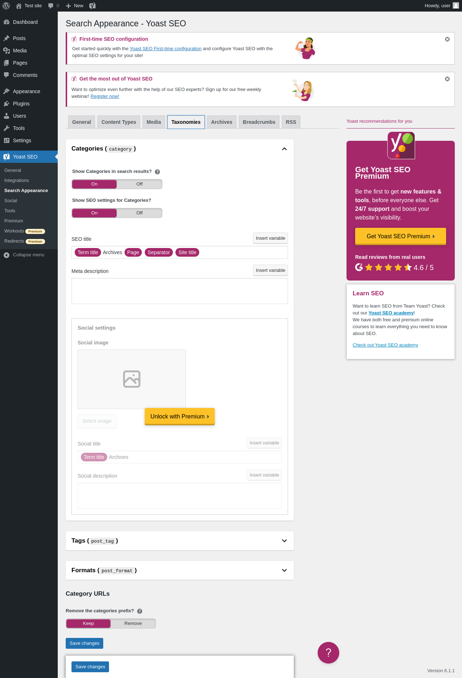
Task: Click the bottom sticky Save changes button
Action: tap(90, 667)
